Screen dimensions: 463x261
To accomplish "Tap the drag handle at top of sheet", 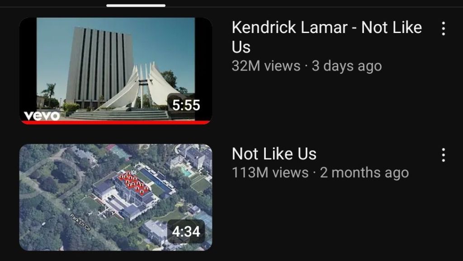I will click(136, 5).
